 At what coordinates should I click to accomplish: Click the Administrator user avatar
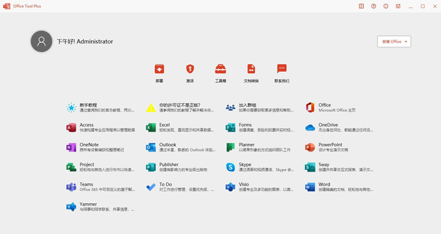tap(42, 42)
